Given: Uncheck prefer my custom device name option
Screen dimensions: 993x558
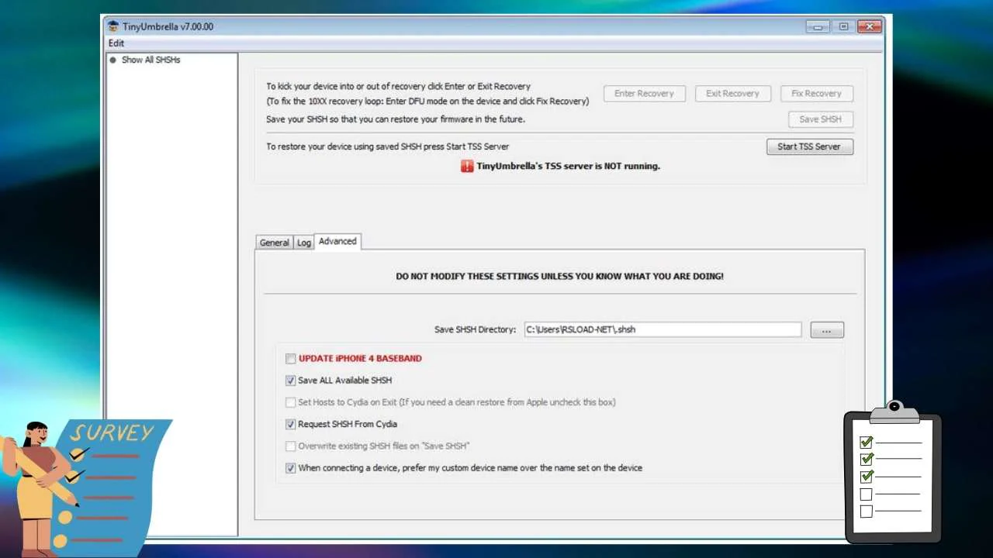Looking at the screenshot, I should point(290,468).
